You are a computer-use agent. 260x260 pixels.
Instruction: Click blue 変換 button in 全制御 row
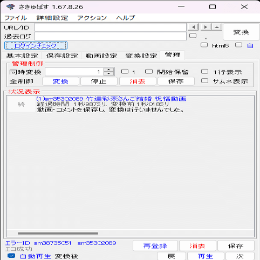[x=60, y=81]
